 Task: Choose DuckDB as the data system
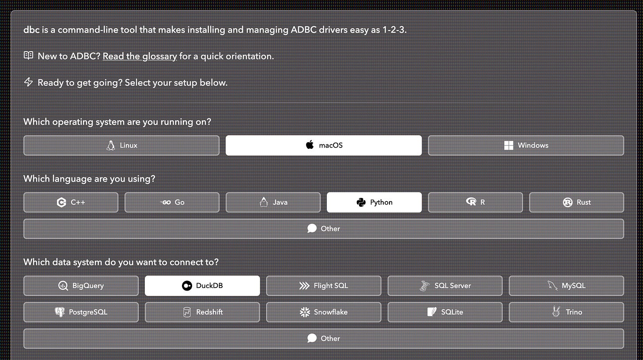(x=202, y=286)
